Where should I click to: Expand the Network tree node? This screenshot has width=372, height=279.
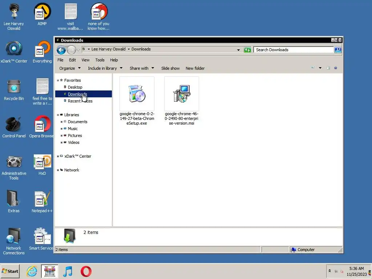click(58, 170)
